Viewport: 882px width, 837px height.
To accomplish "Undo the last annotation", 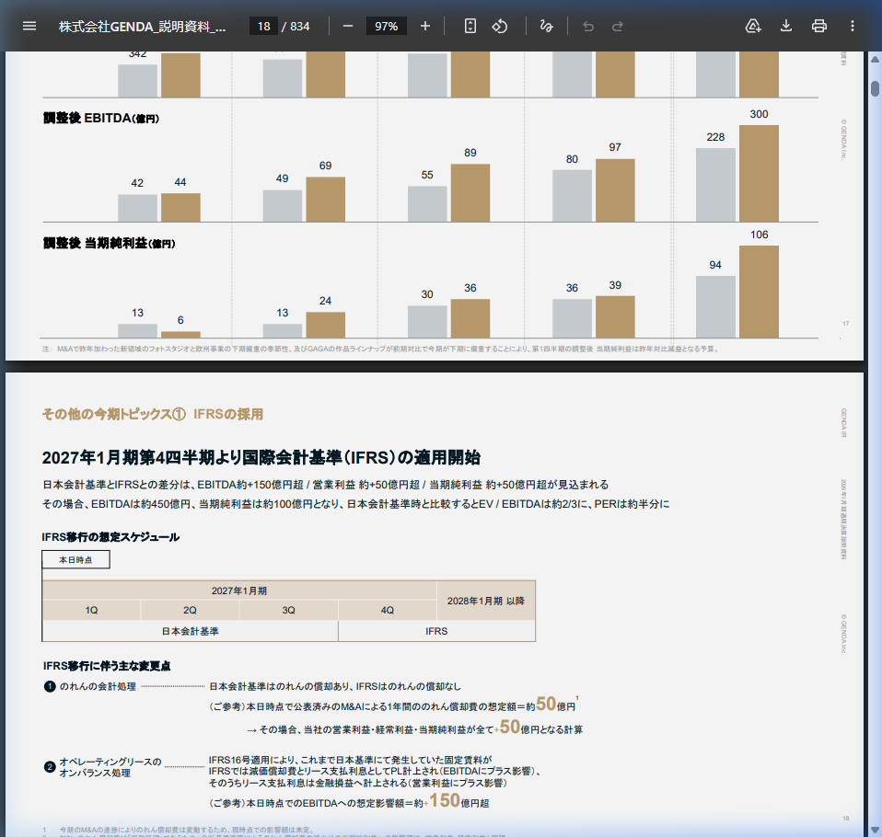I will (x=588, y=26).
